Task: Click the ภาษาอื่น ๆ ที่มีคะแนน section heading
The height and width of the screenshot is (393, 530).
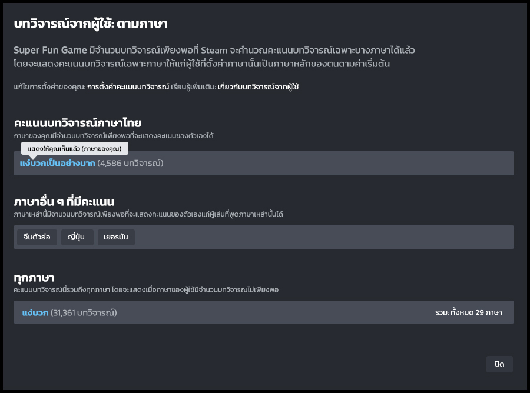Action: (x=64, y=202)
